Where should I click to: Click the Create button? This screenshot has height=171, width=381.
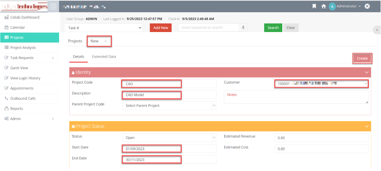362,58
